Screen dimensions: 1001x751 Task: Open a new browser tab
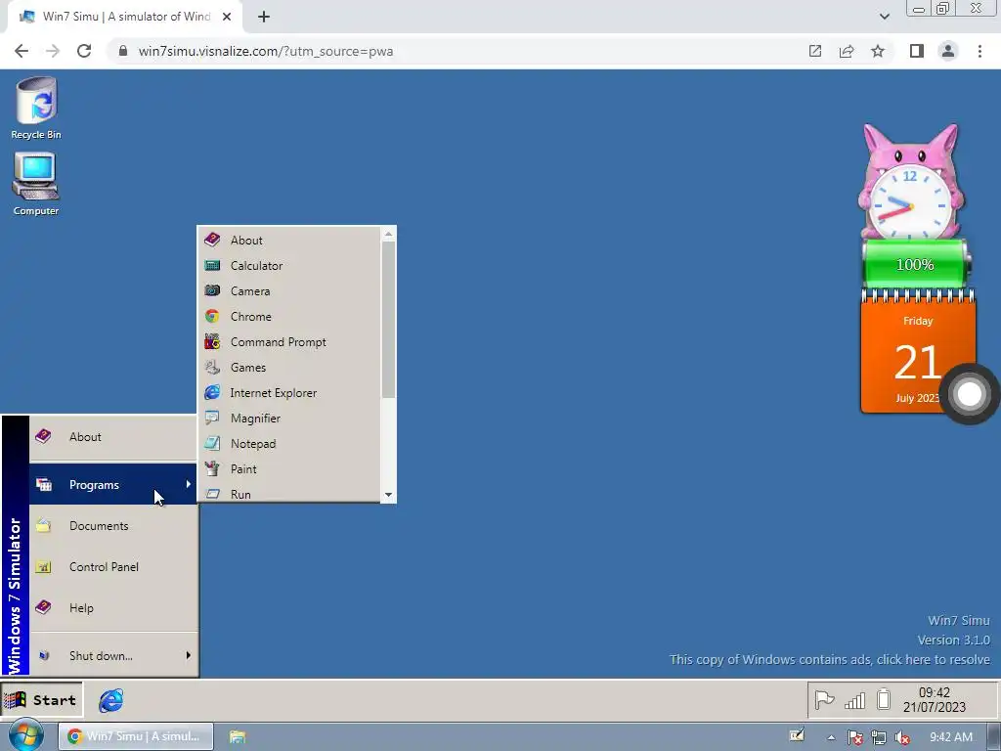(264, 17)
